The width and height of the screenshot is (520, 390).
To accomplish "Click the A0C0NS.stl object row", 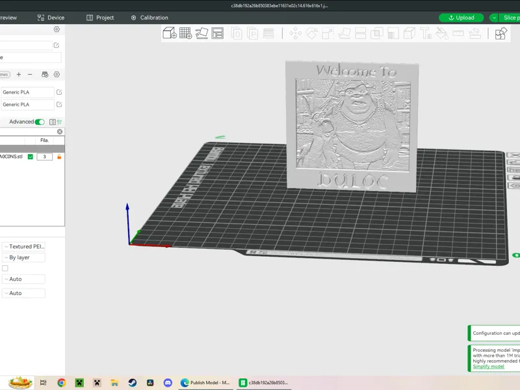I will pos(32,157).
